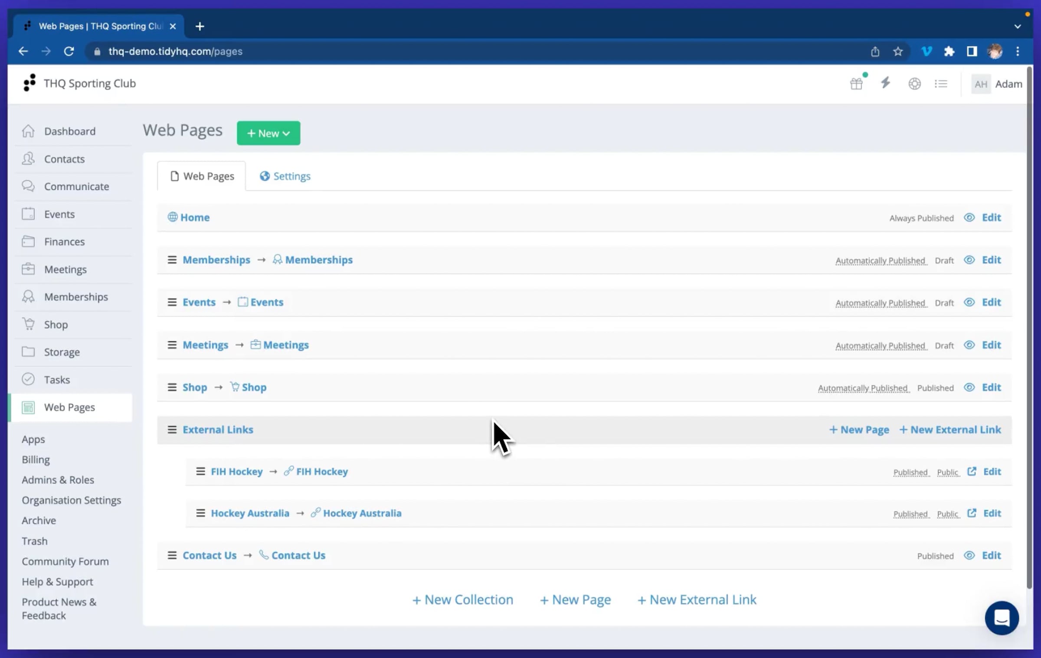The height and width of the screenshot is (658, 1041).
Task: Open the gift box notifications icon
Action: (x=857, y=83)
